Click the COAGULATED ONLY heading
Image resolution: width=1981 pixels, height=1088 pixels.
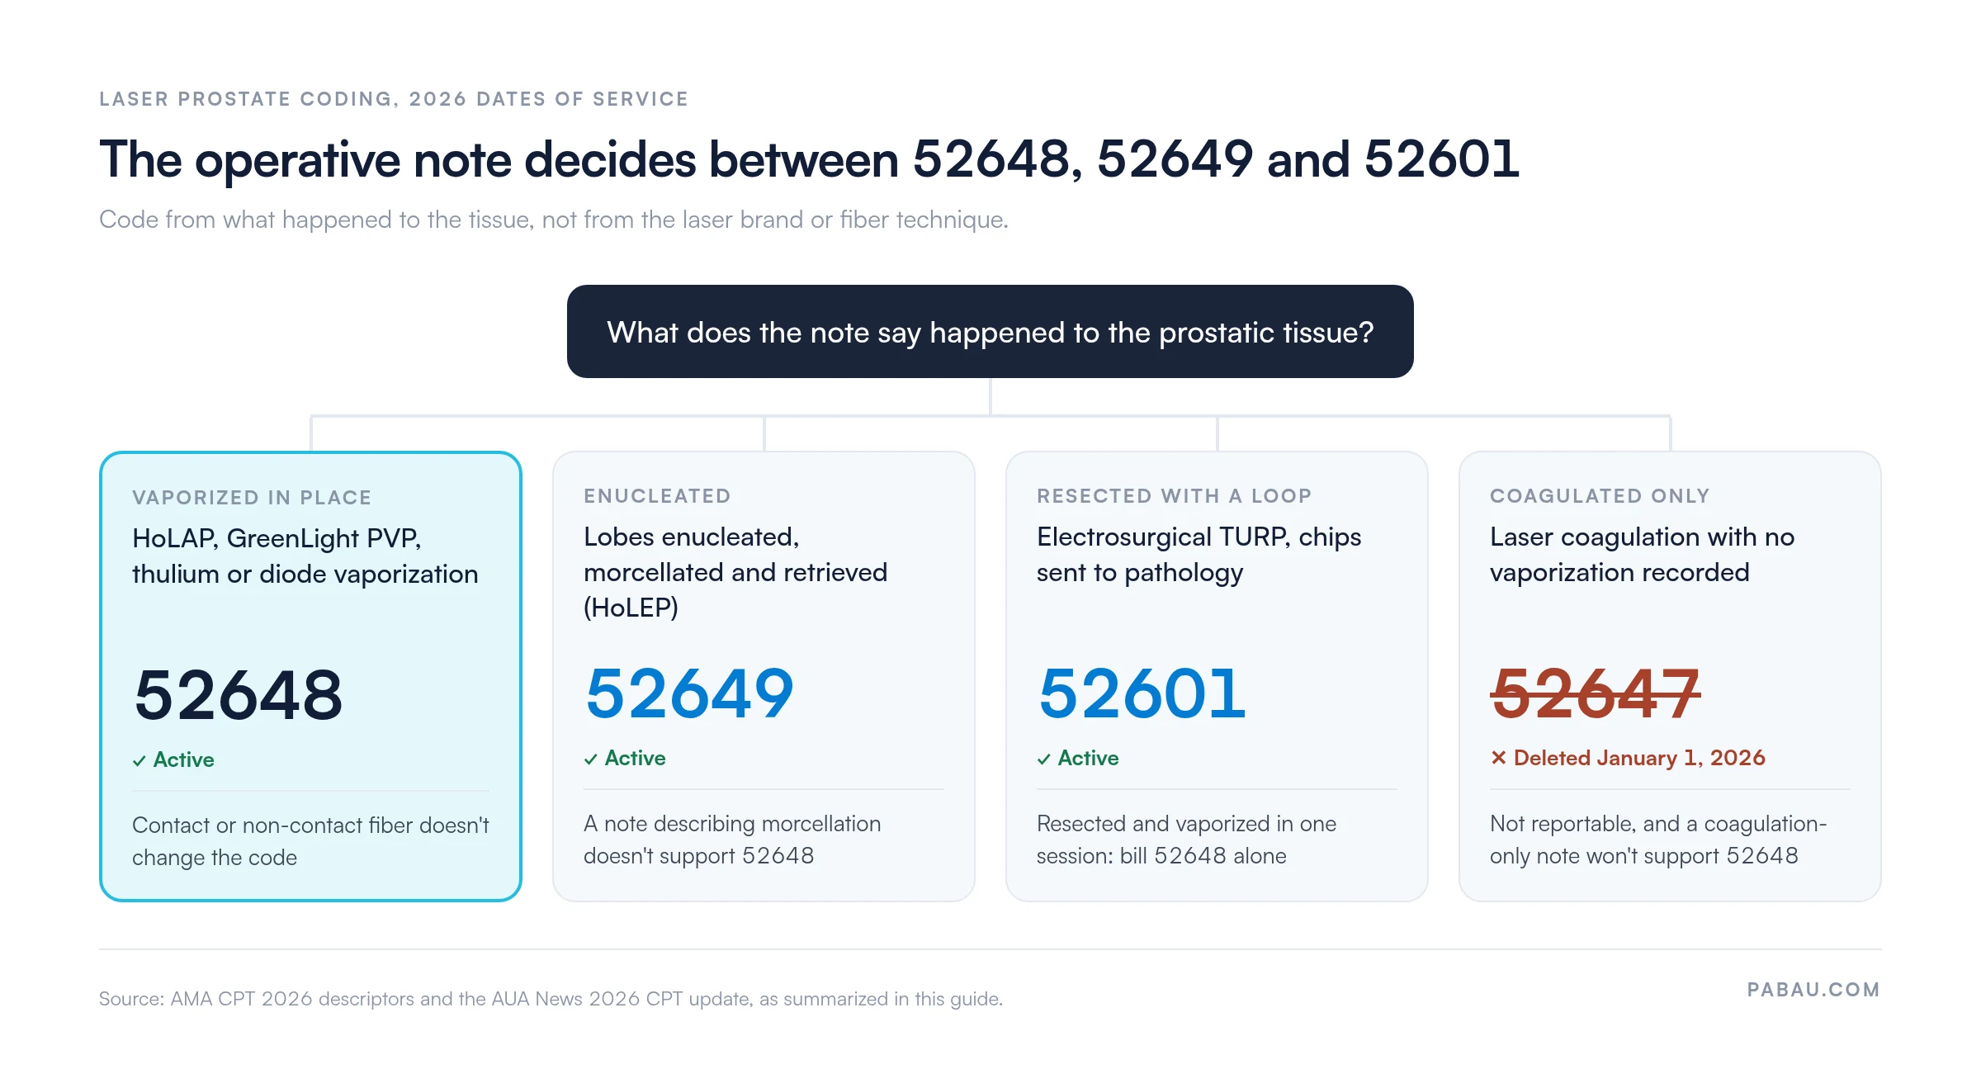pos(1600,496)
